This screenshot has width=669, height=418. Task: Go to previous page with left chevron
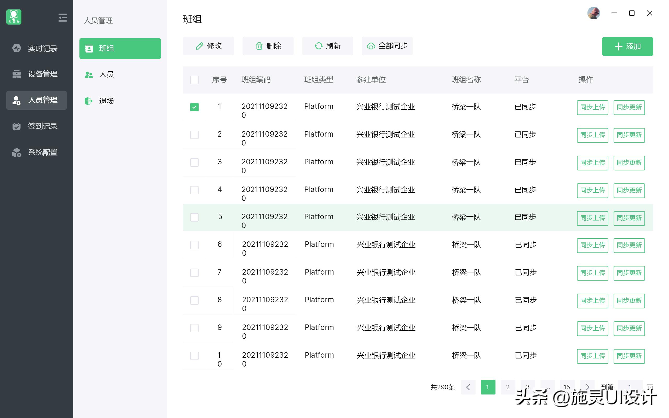click(x=468, y=387)
